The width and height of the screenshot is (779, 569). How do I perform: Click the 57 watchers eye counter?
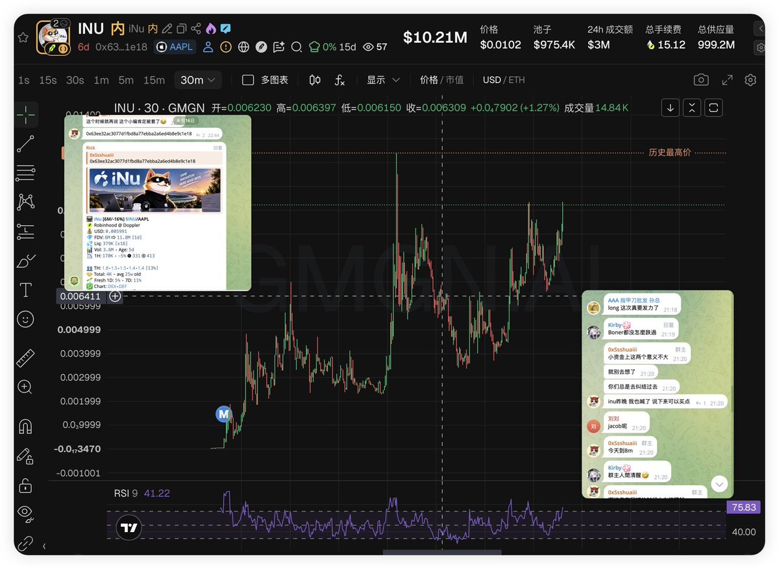click(376, 47)
